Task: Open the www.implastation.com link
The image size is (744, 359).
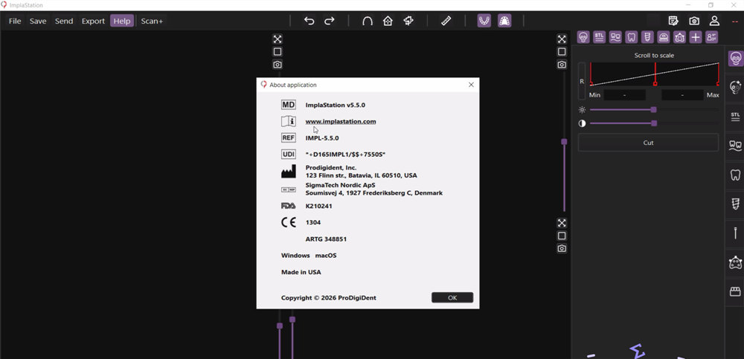Action: (341, 121)
